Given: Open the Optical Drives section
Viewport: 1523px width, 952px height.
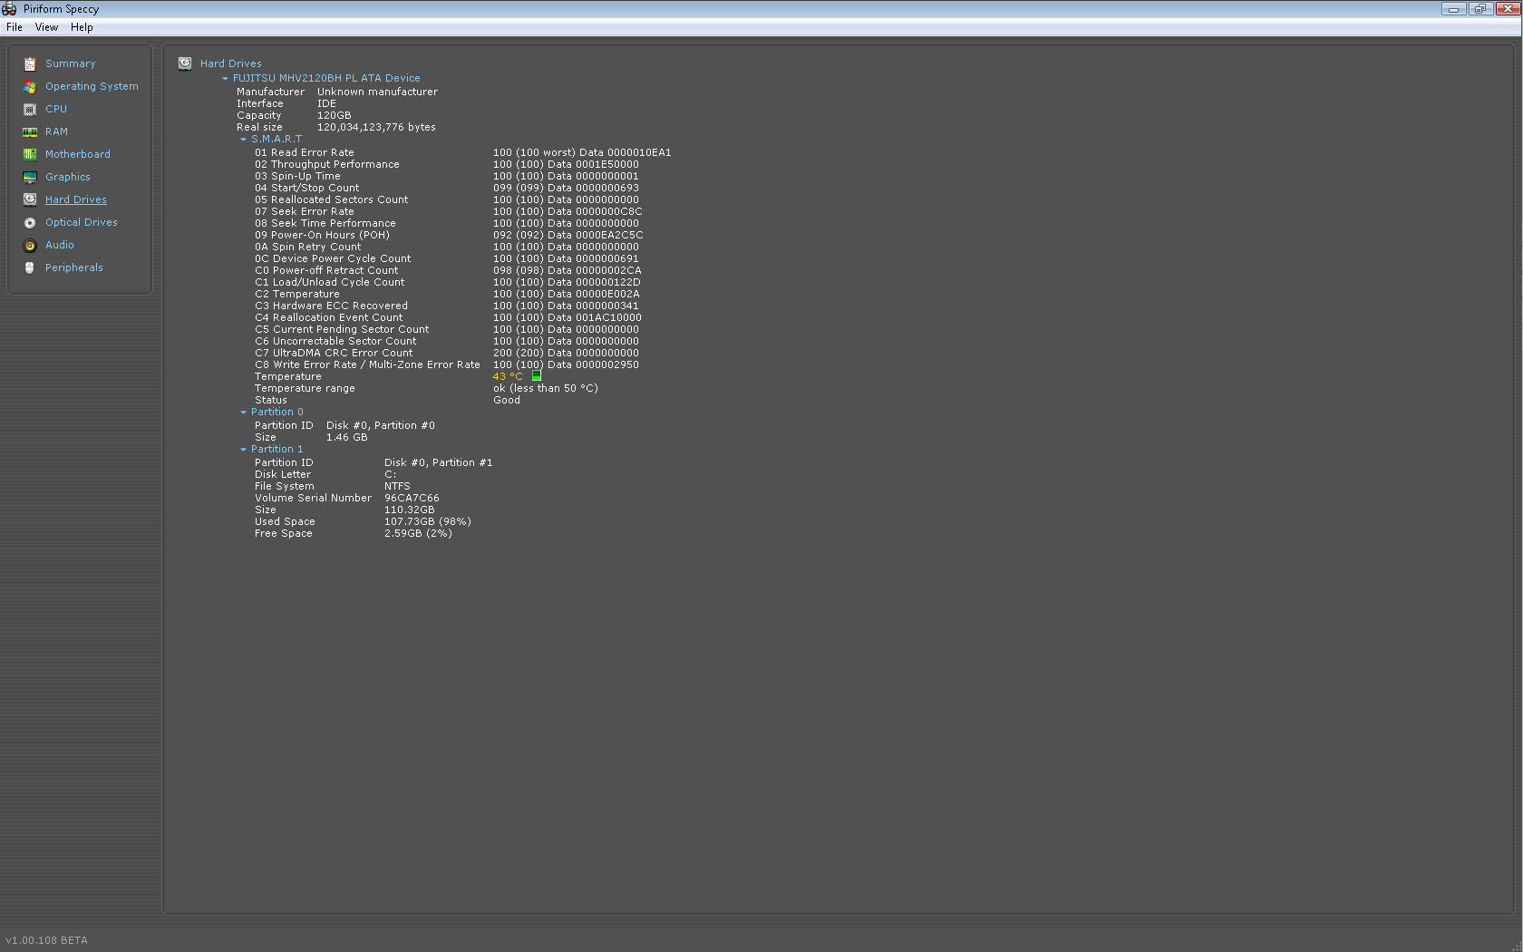Looking at the screenshot, I should [x=82, y=222].
